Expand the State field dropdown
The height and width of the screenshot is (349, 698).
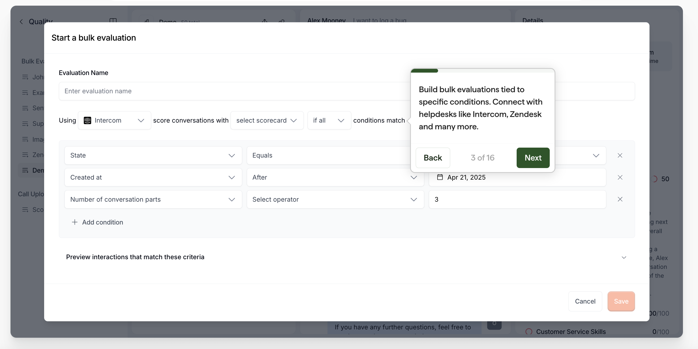pos(153,155)
